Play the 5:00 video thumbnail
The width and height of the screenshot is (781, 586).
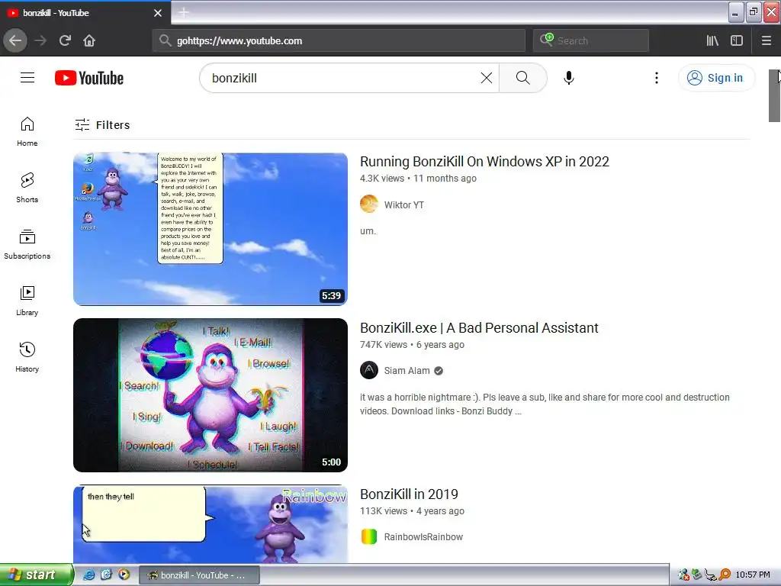(x=211, y=395)
